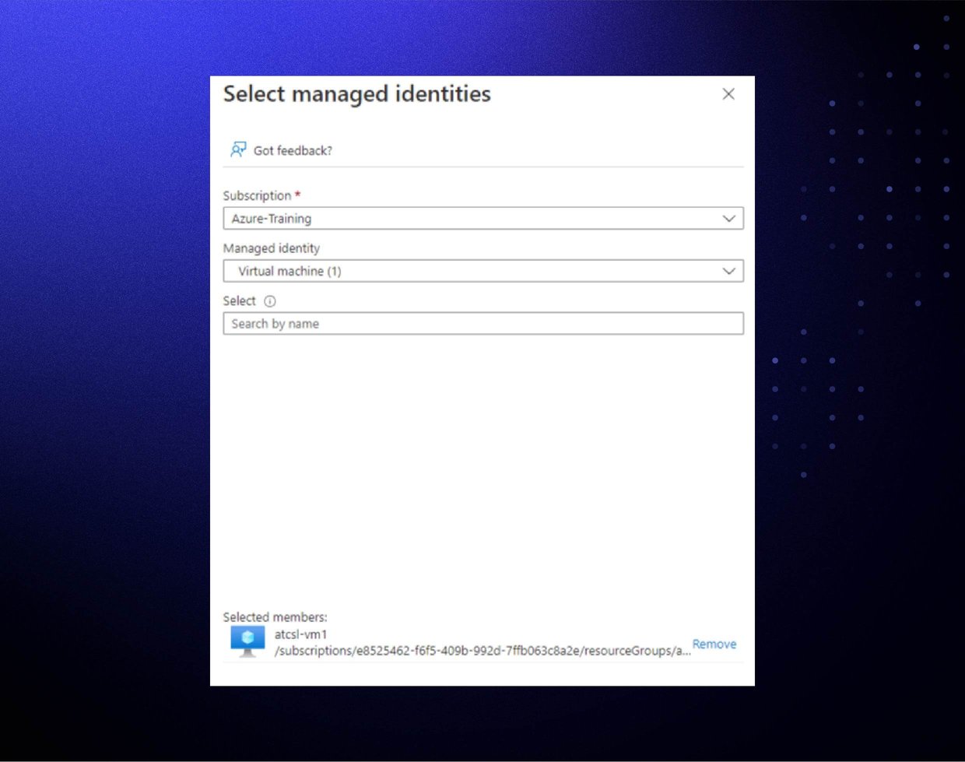The width and height of the screenshot is (965, 762).
Task: Collapse the Virtual machine (1) selector chevron
Action: tap(729, 271)
